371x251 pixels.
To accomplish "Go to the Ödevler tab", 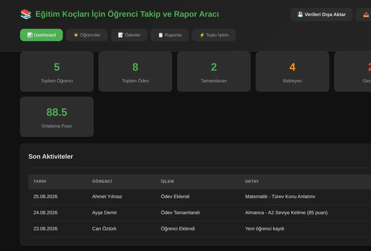I will point(129,35).
